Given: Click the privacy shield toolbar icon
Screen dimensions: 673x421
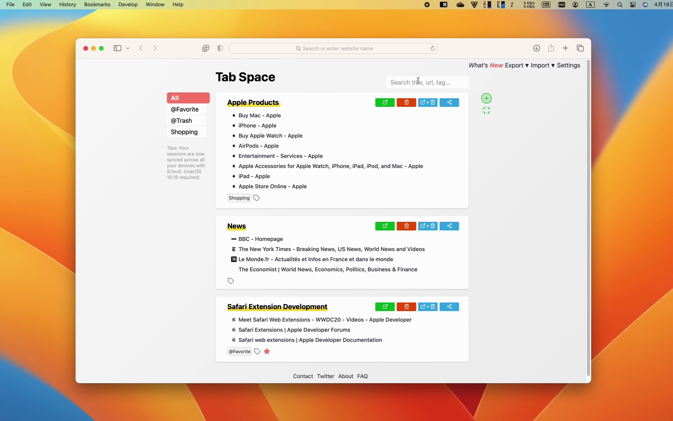Looking at the screenshot, I should pos(220,48).
